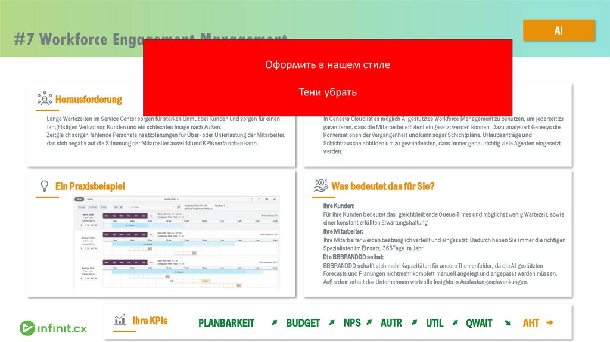Viewport: 610px width, 342px height.
Task: Select the Ihre Kunden: subheading
Action: click(x=338, y=206)
